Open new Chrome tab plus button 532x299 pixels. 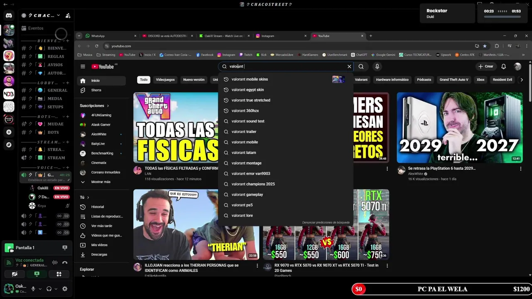pyautogui.click(x=371, y=36)
